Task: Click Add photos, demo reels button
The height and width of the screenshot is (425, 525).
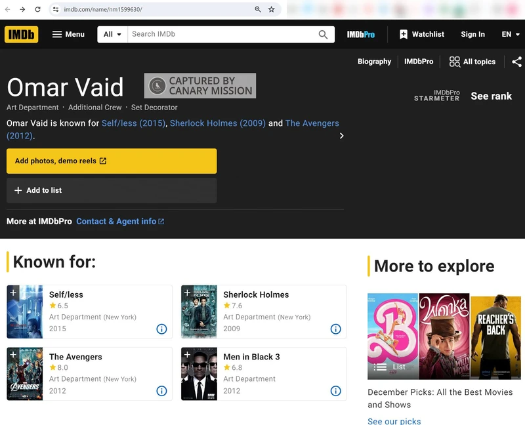Action: tap(112, 161)
